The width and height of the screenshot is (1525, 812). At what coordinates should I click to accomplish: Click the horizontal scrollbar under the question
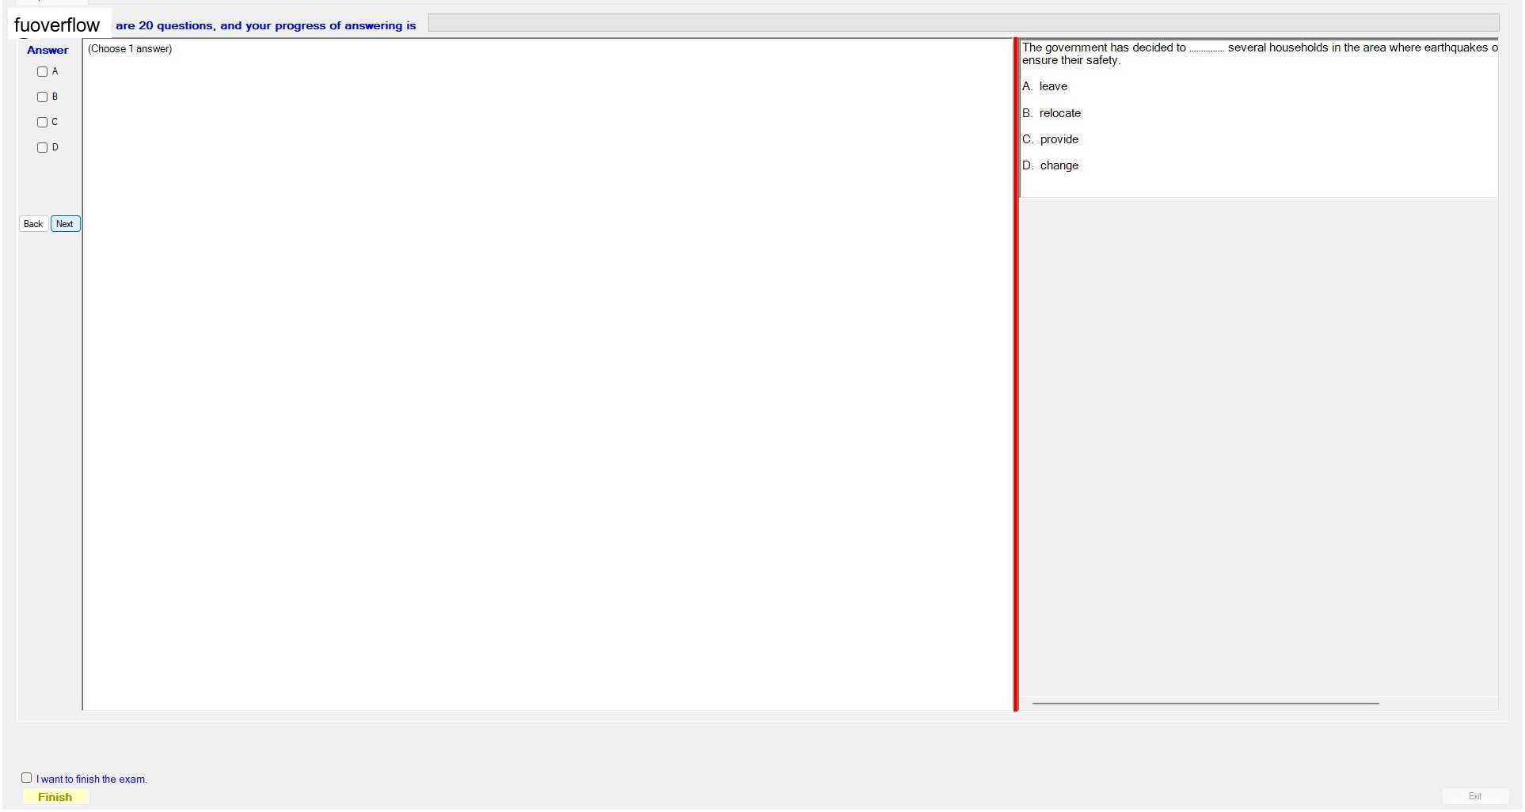click(1205, 703)
